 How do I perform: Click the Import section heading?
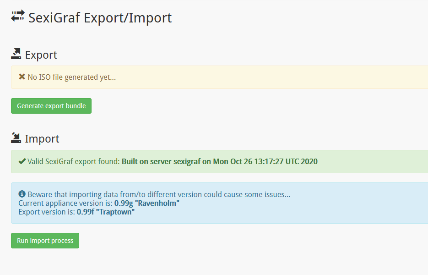pyautogui.click(x=42, y=138)
